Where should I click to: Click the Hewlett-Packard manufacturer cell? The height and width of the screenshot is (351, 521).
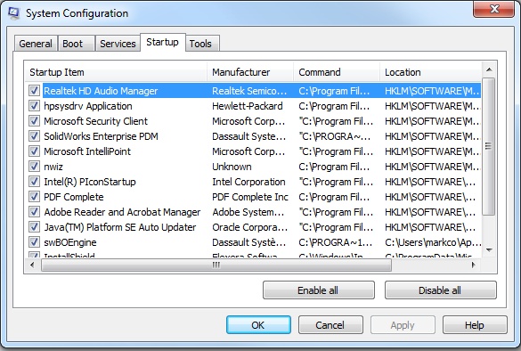pyautogui.click(x=248, y=106)
